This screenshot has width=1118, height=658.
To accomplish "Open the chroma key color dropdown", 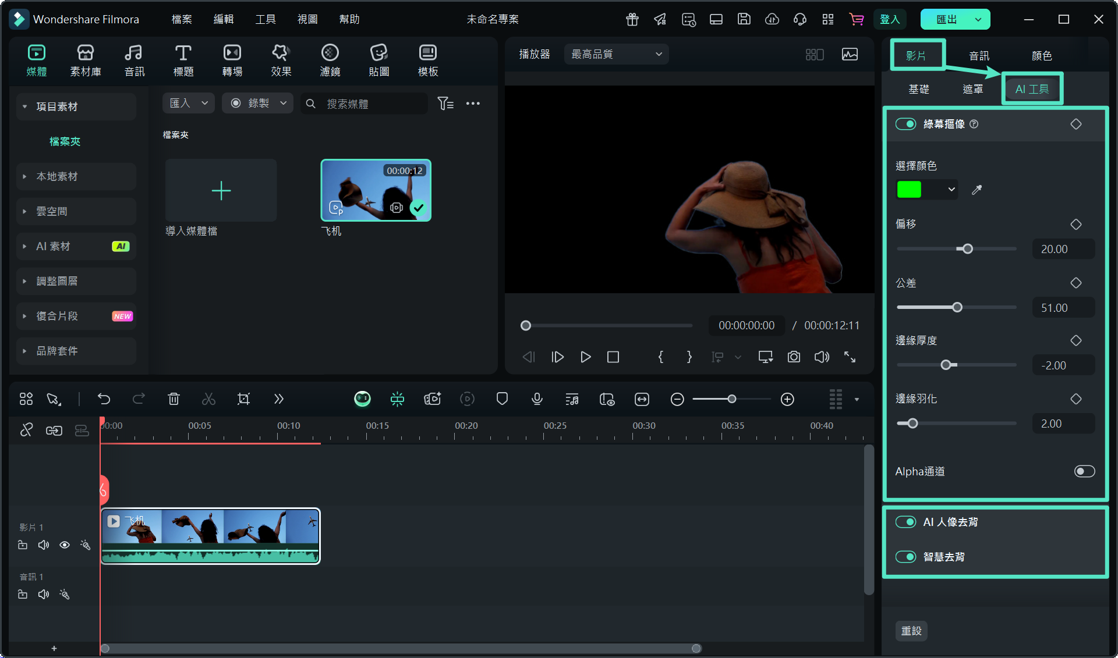I will pyautogui.click(x=951, y=190).
